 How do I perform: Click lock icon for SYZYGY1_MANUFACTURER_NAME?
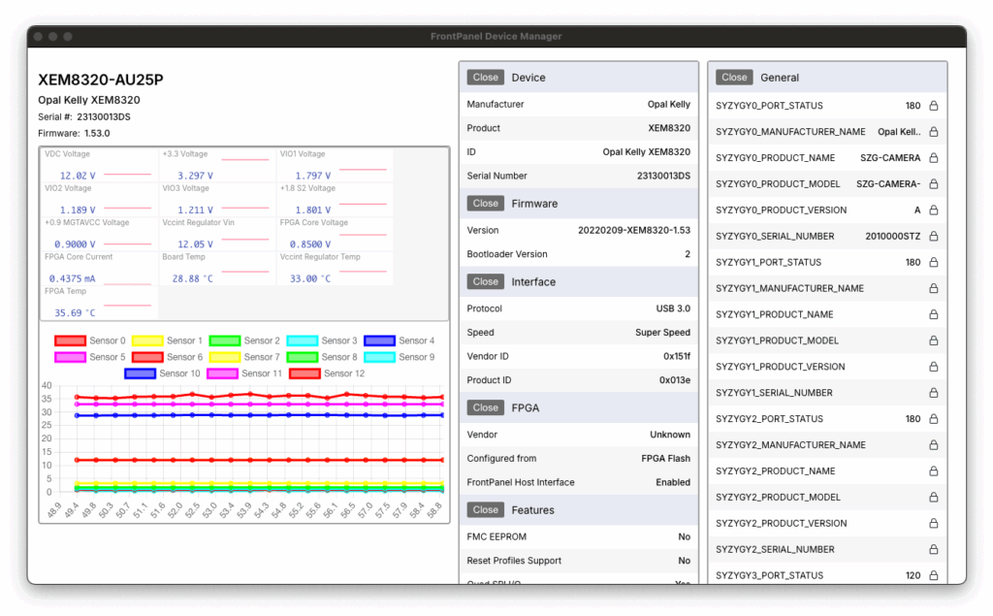click(x=934, y=288)
